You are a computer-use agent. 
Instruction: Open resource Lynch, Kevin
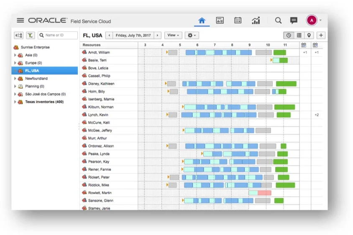[98, 115]
